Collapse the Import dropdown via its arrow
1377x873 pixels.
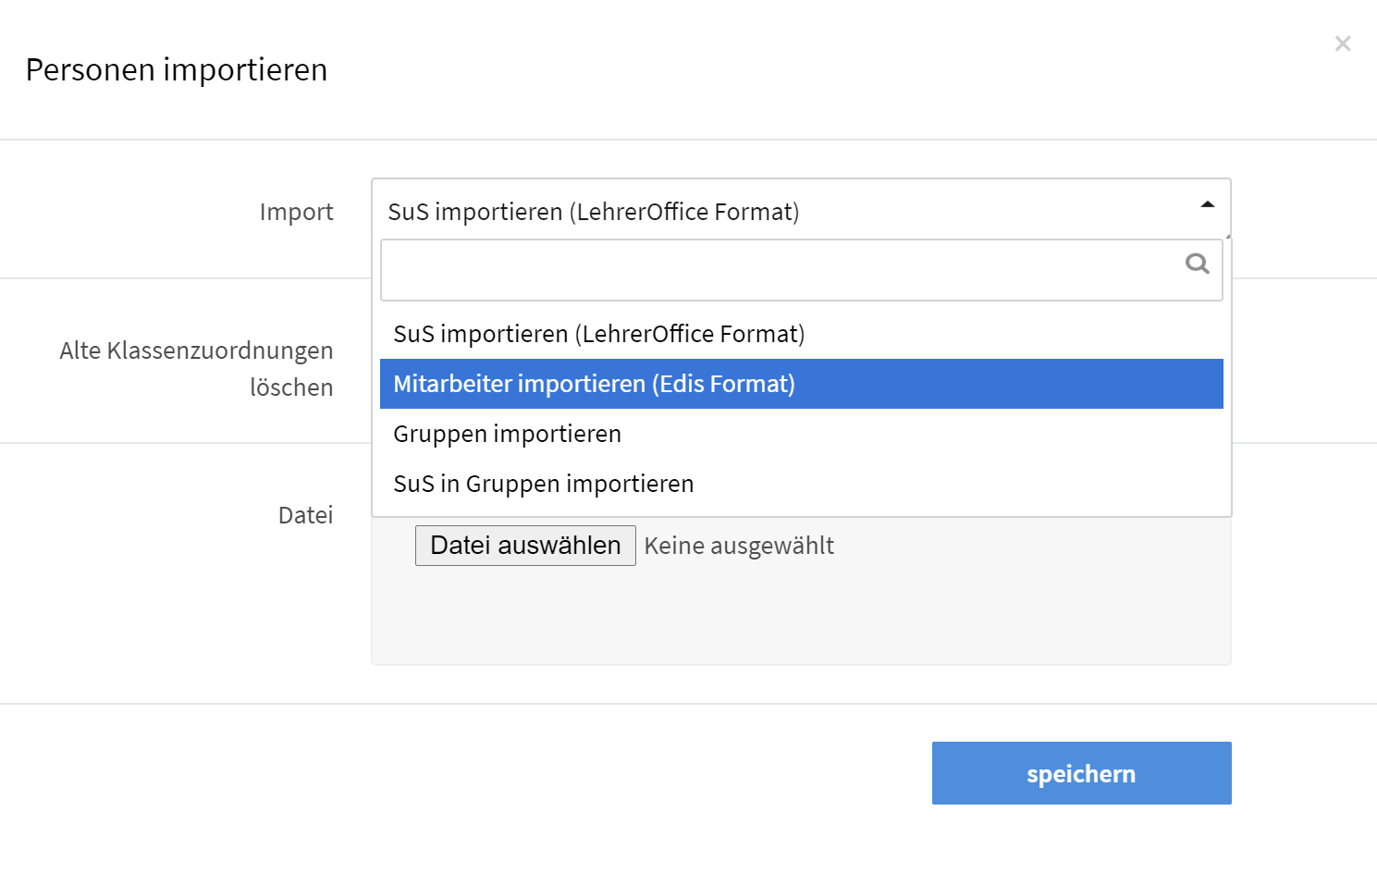click(x=1207, y=204)
